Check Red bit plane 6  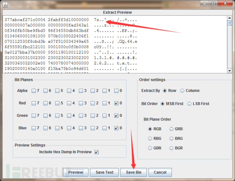coord(45,103)
